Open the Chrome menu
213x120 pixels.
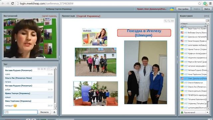tap(210, 4)
